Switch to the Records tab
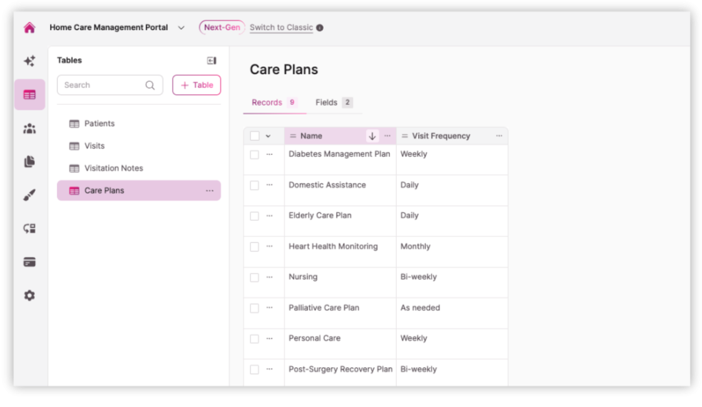702x407 pixels. tap(274, 102)
